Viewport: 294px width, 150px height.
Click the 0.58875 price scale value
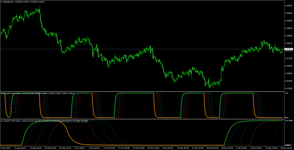(290, 28)
